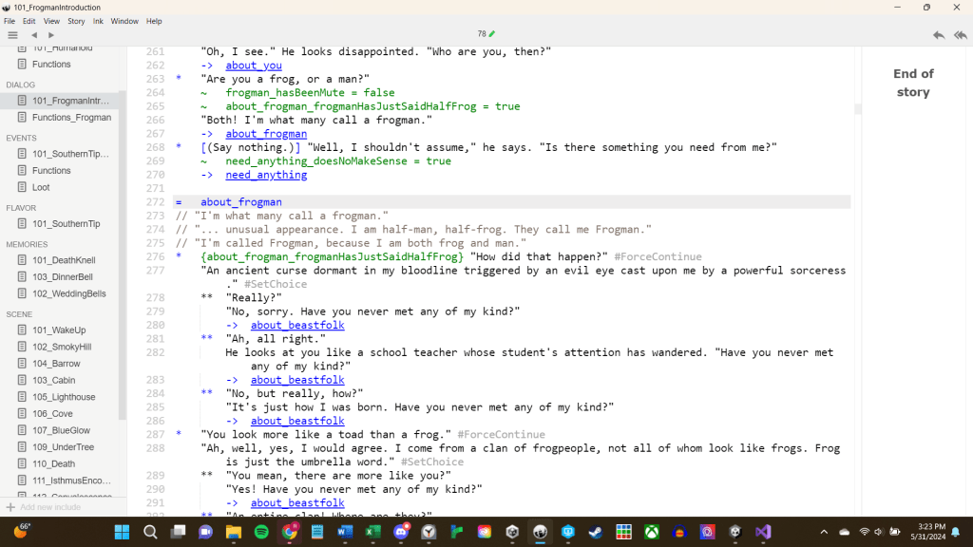Click the plus icon for Add new include
973x547 pixels.
[10, 507]
